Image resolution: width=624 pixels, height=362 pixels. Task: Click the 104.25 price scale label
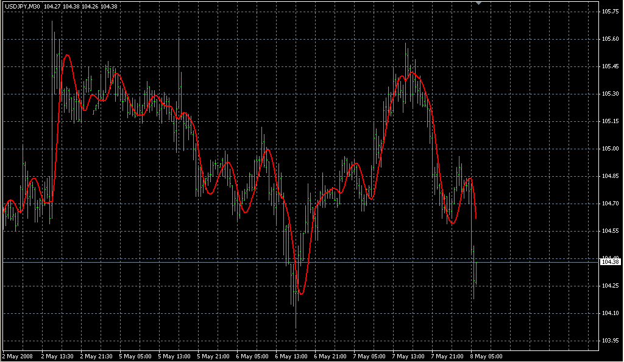click(x=609, y=286)
